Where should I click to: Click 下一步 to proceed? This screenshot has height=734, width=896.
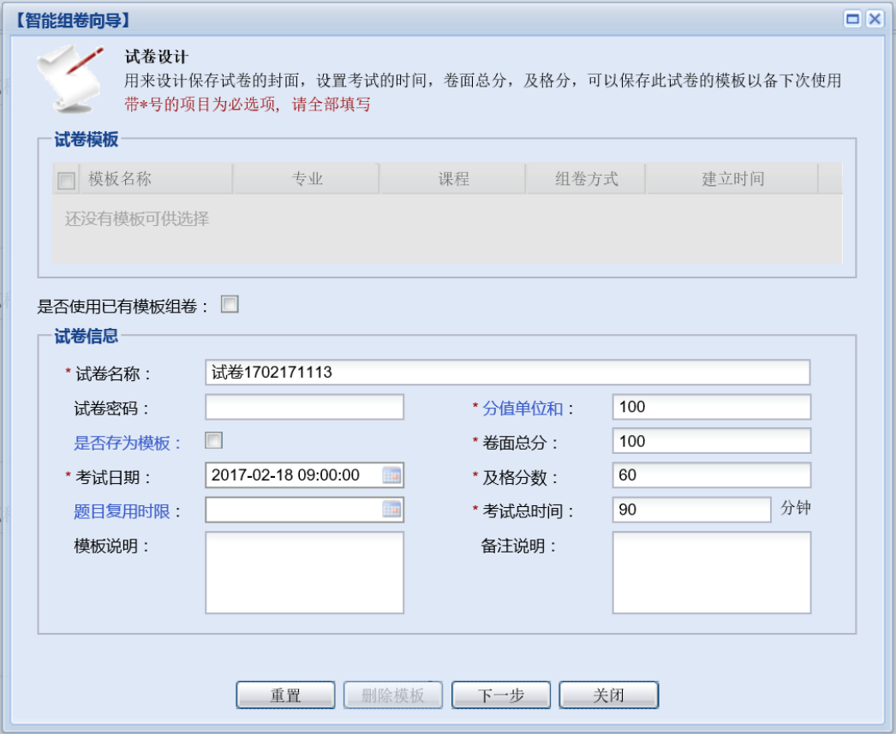pos(500,695)
